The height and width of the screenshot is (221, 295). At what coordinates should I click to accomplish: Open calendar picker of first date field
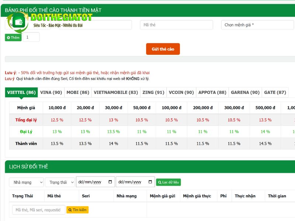pyautogui.click(x=110, y=182)
